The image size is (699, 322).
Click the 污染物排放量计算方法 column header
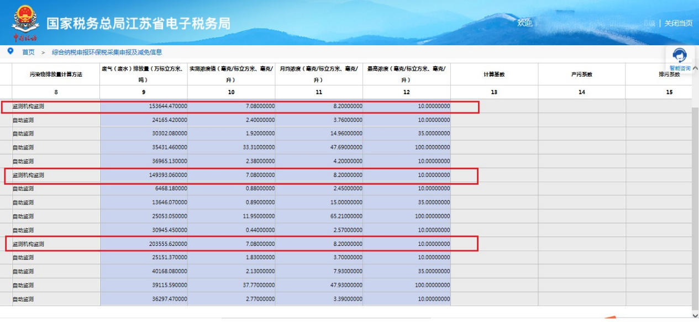(56, 74)
